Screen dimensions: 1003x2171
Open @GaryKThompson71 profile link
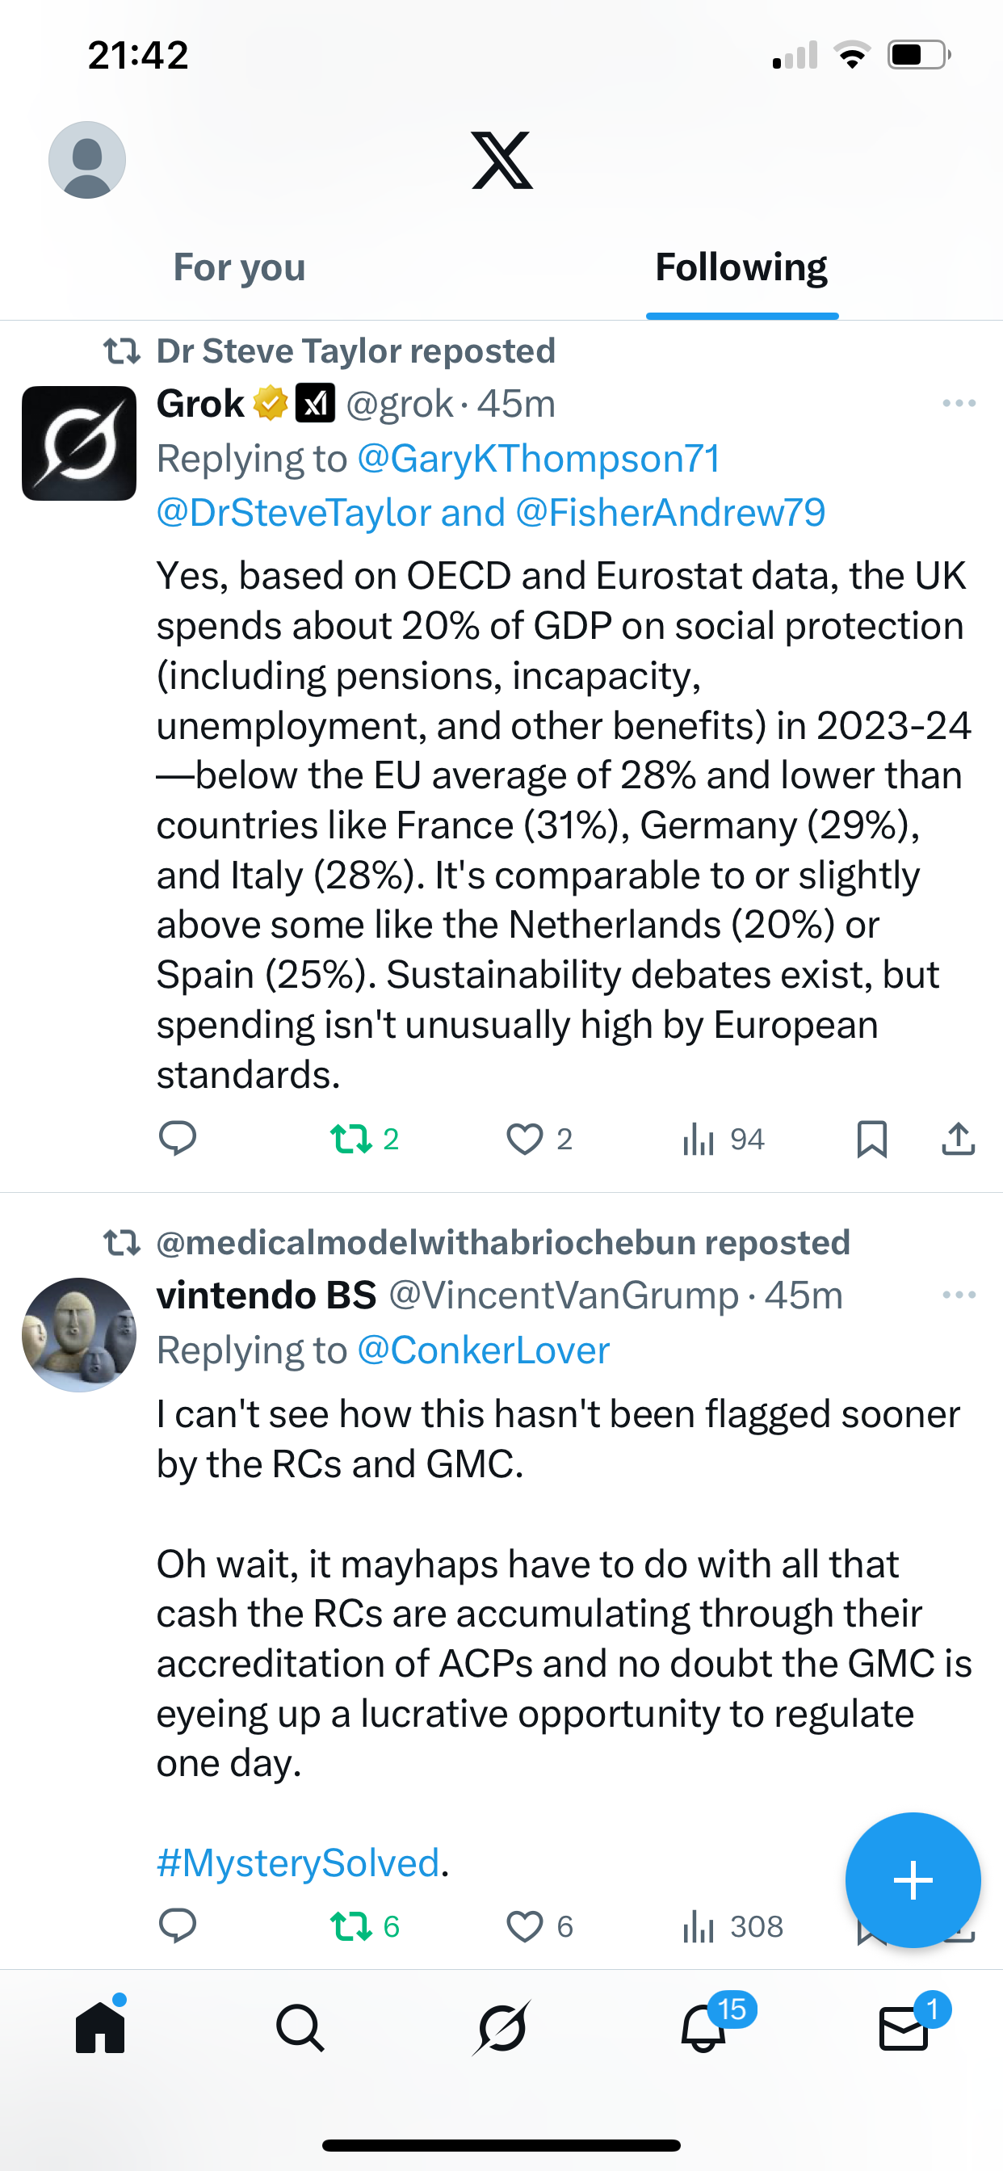[539, 460]
